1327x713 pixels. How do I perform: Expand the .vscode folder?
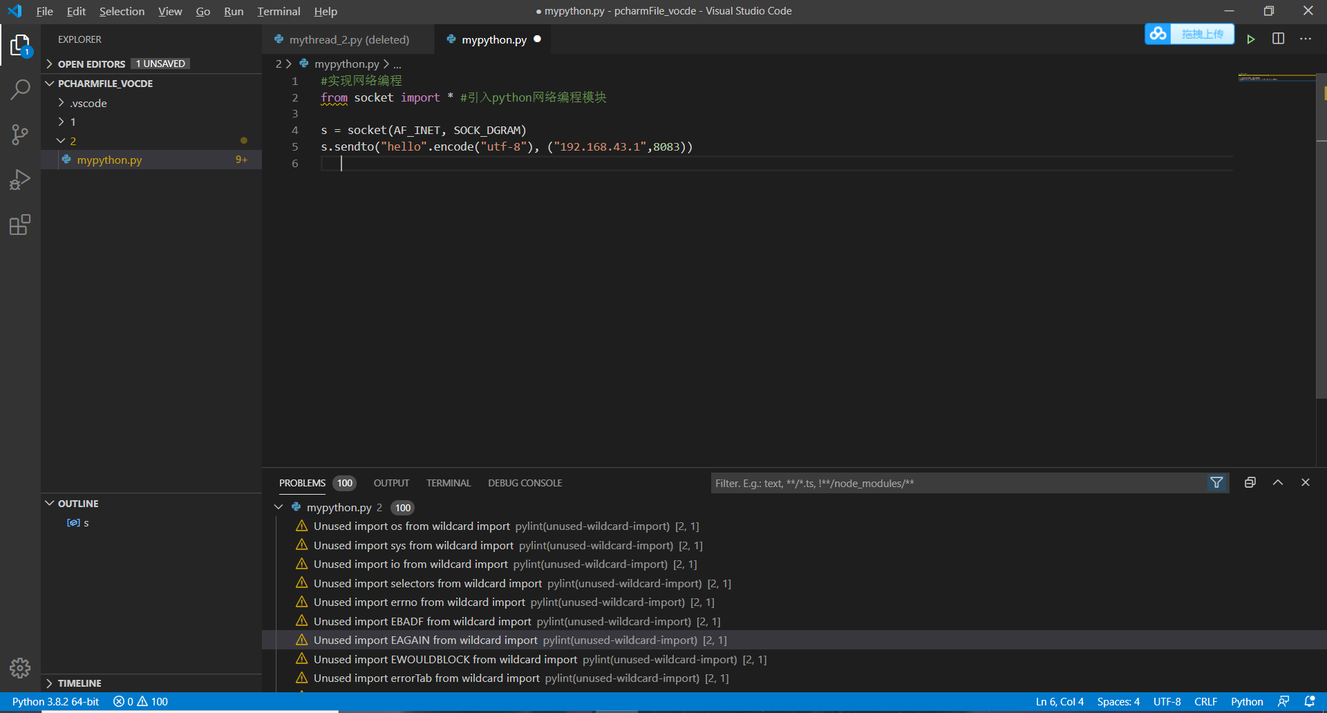pyautogui.click(x=88, y=103)
